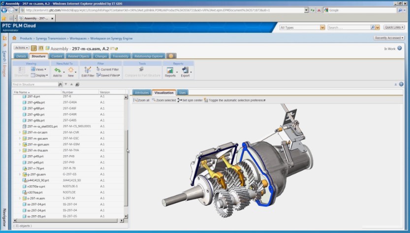
Task: Click Zoom selected in the viewer toolbar
Action: pyautogui.click(x=164, y=100)
